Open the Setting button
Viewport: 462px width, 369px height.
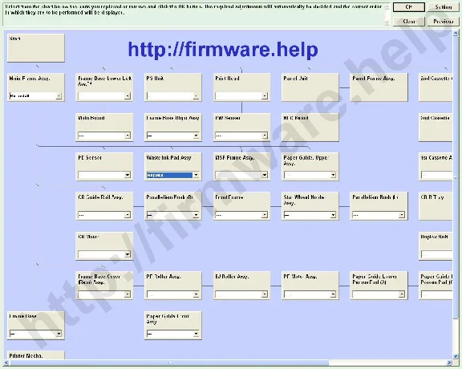(443, 7)
